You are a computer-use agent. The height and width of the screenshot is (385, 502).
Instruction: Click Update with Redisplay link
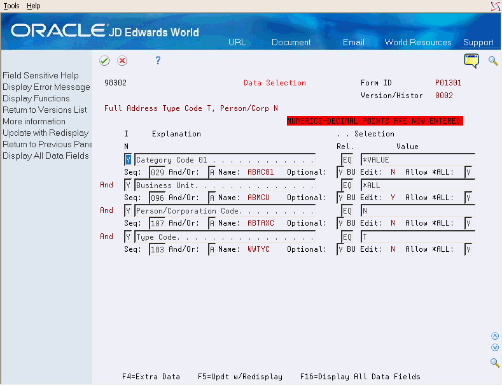46,133
